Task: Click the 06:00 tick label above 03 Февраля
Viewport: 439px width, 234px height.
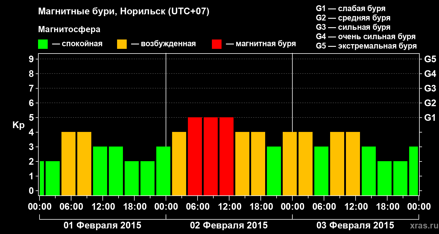Action: pyautogui.click(x=324, y=207)
